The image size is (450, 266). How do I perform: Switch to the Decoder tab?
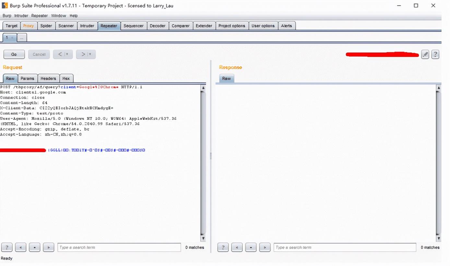(158, 26)
